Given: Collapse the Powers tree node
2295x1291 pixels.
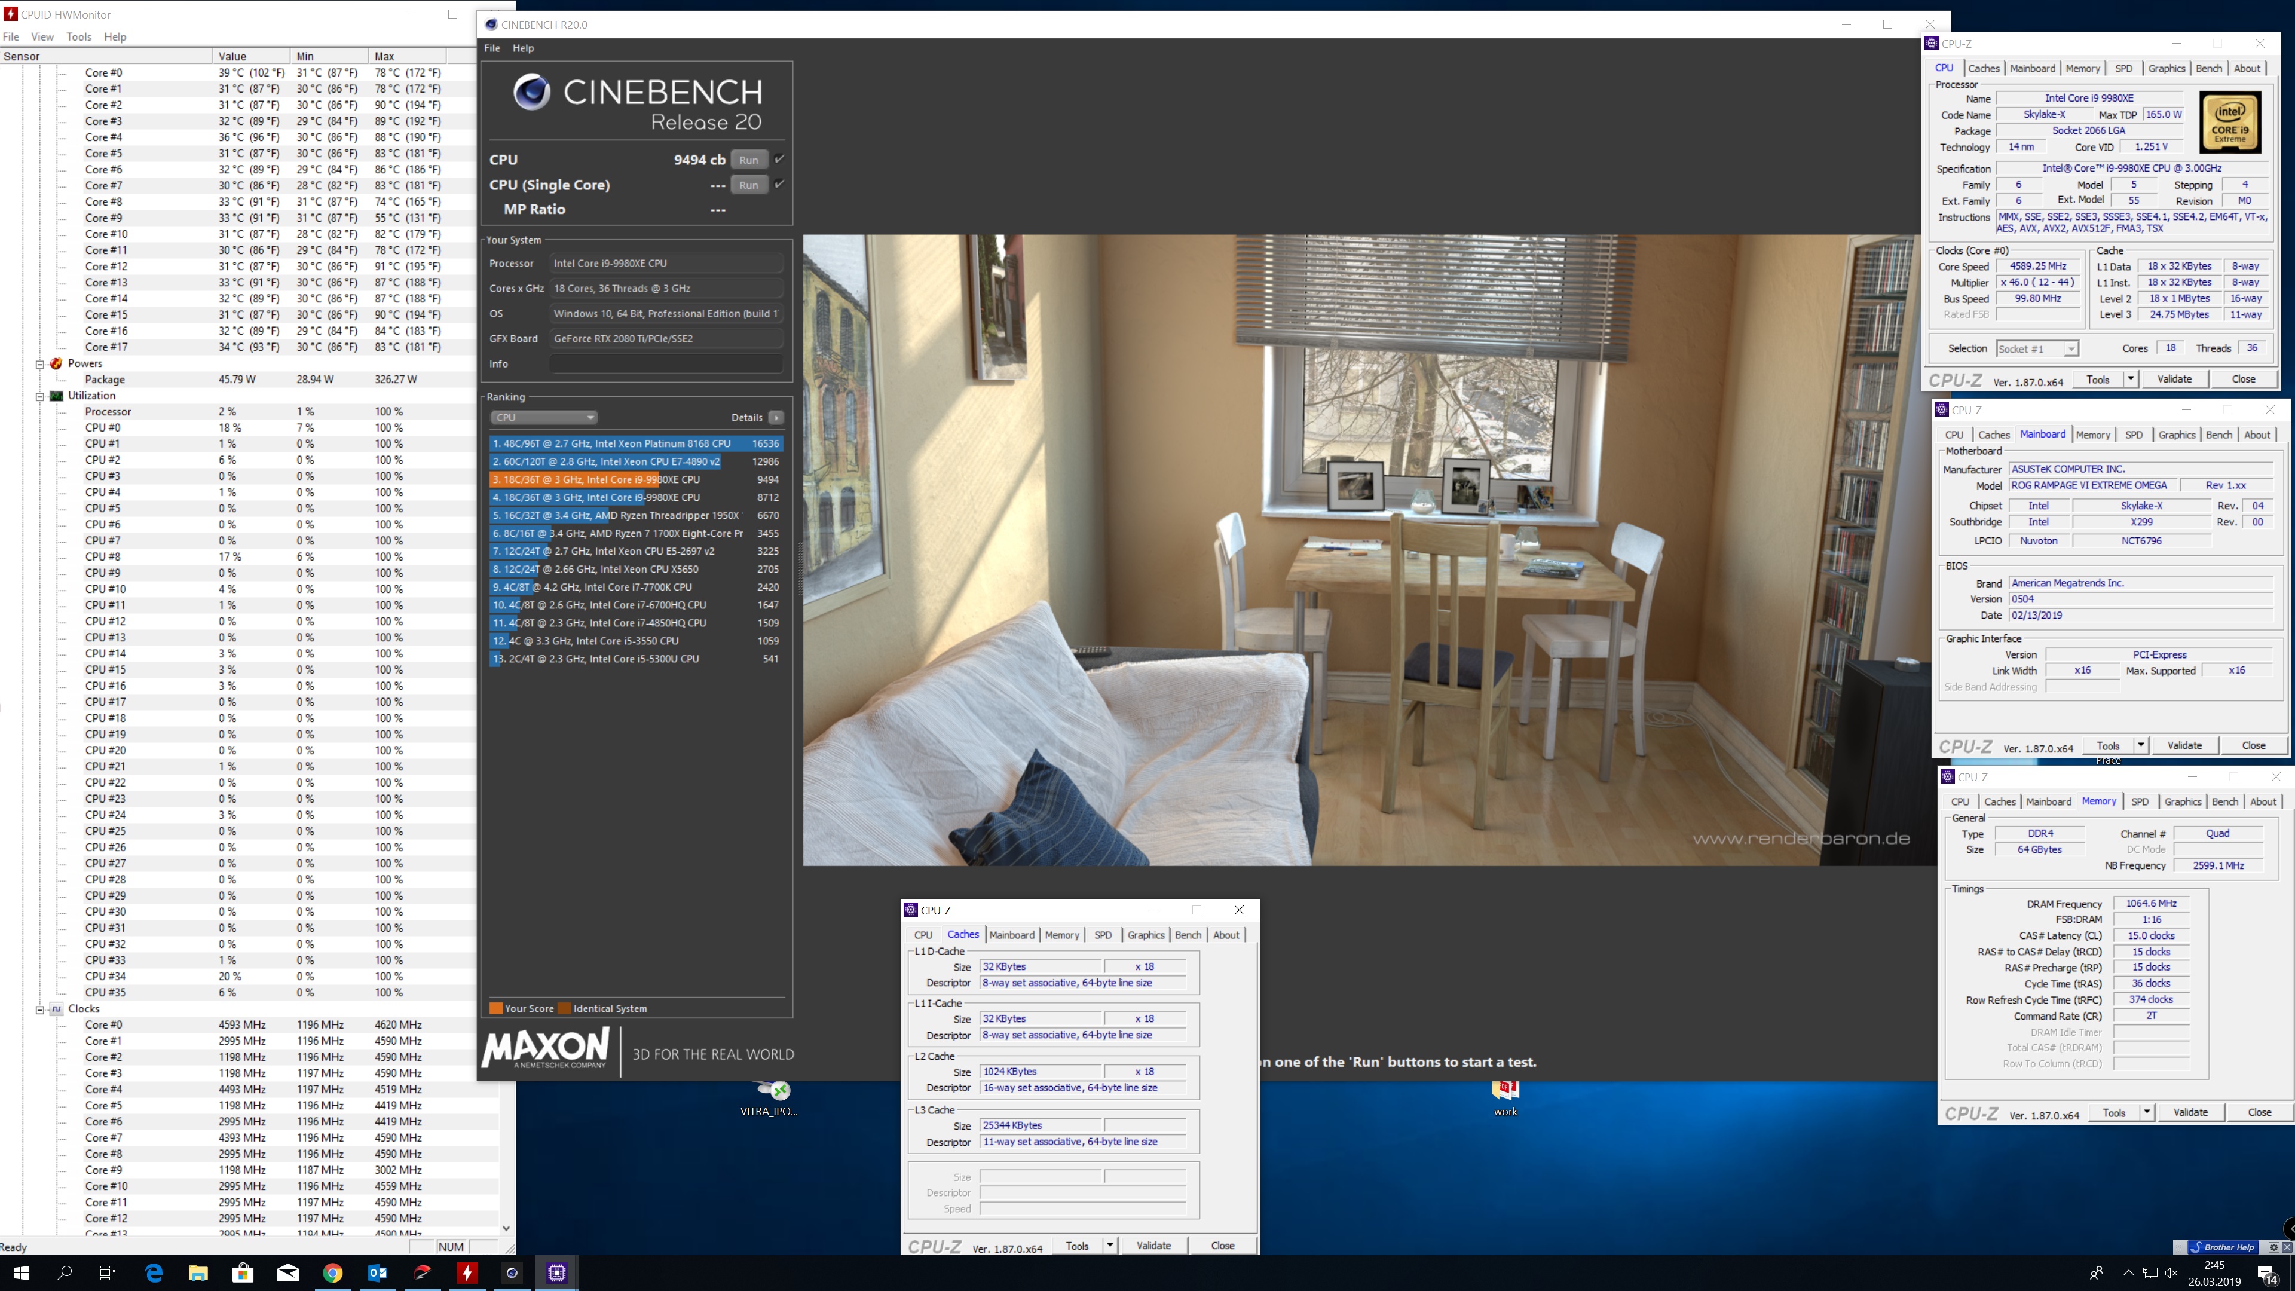Looking at the screenshot, I should [40, 363].
